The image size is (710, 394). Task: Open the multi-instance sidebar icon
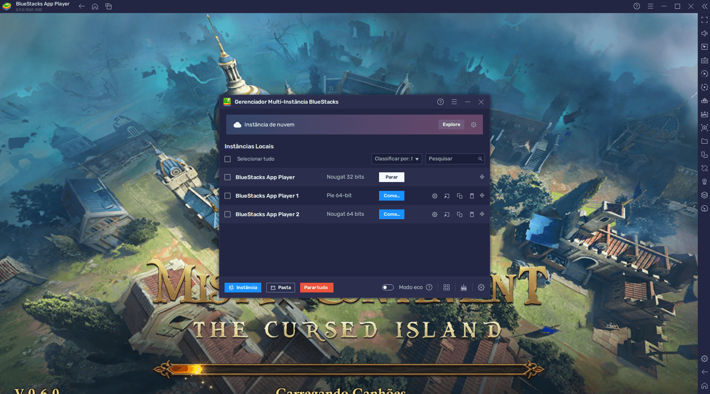click(x=705, y=155)
